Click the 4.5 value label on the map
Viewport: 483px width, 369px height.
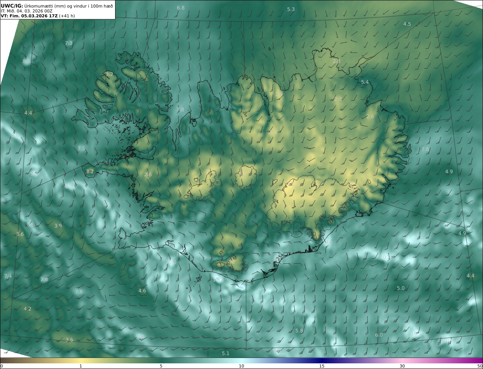tap(407, 24)
